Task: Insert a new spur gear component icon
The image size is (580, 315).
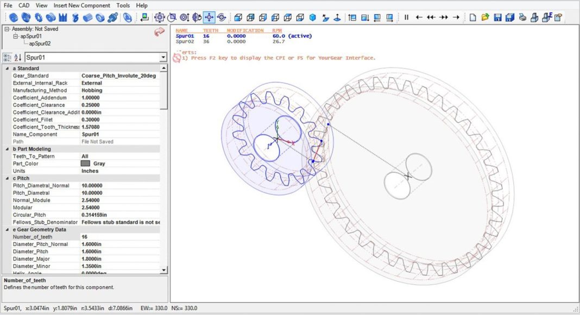Action: pyautogui.click(x=14, y=17)
